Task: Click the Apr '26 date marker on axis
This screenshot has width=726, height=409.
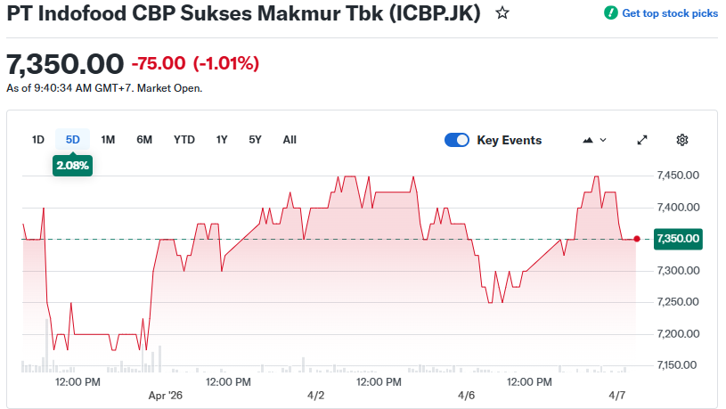Action: click(165, 395)
